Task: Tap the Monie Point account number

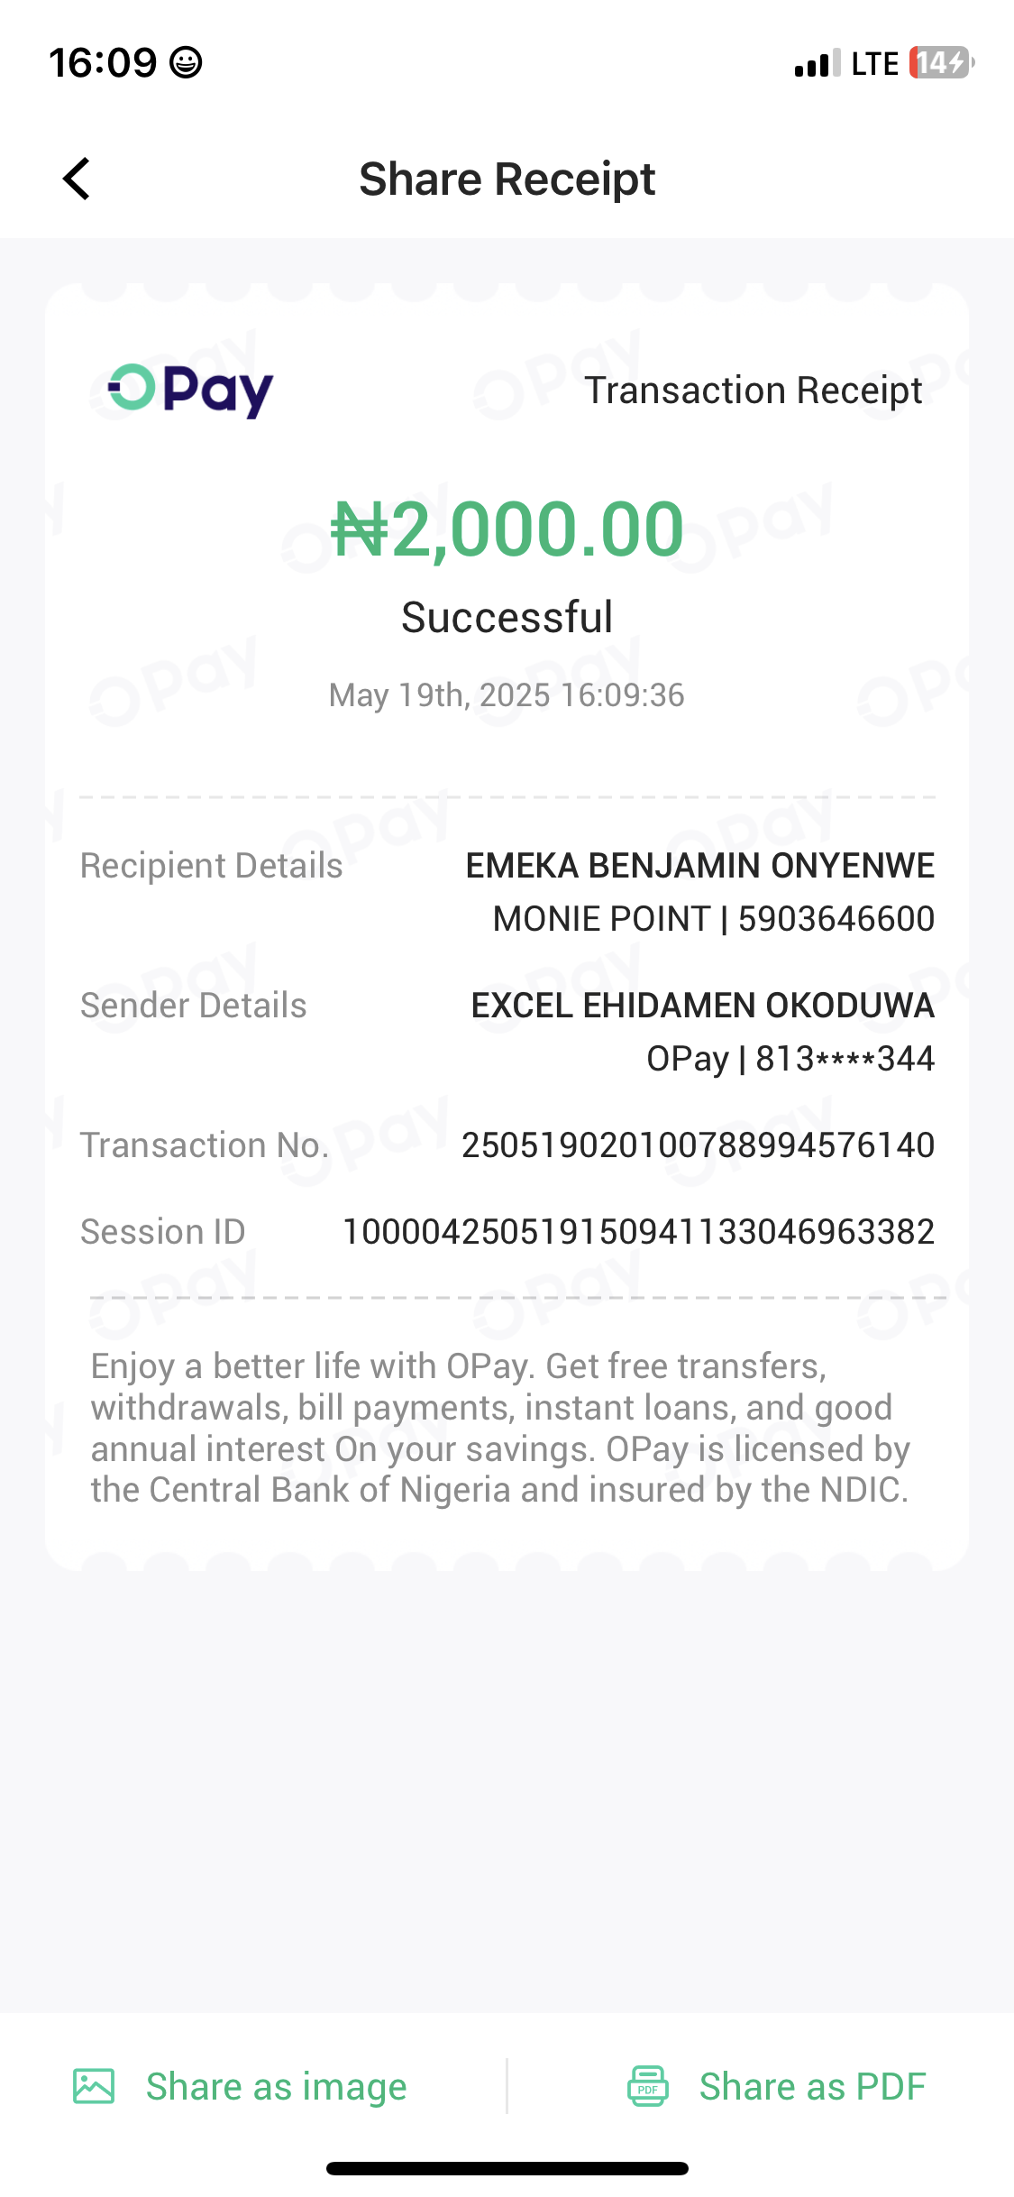Action: click(836, 919)
